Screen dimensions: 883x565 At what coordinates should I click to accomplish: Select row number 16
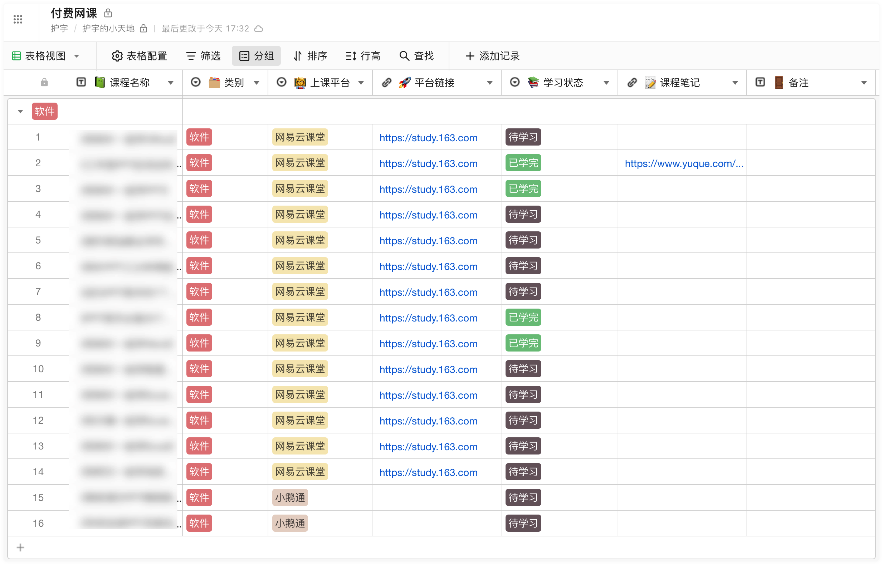coord(38,523)
